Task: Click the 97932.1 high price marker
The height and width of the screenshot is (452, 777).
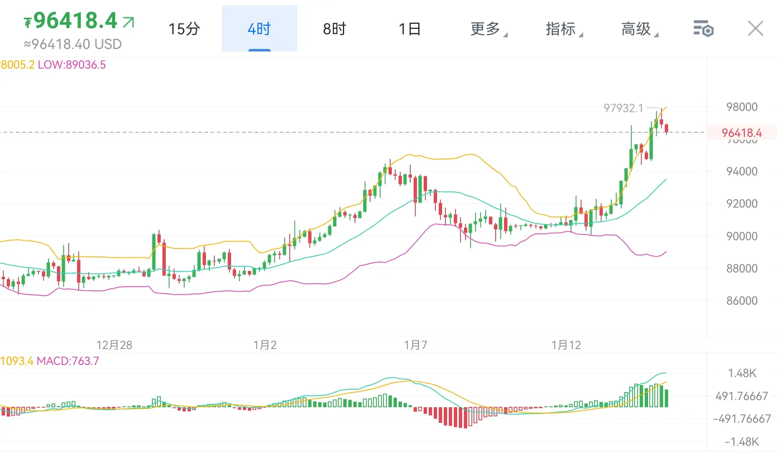Action: [623, 108]
